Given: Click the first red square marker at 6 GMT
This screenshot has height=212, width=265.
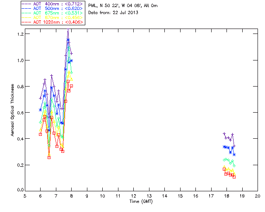Looking at the screenshot, I should click(x=41, y=134).
